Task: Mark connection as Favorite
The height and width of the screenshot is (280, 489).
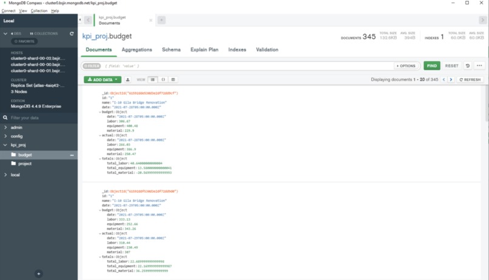Action: coord(25,41)
